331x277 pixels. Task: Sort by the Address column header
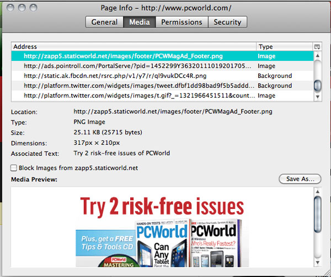[x=134, y=46]
